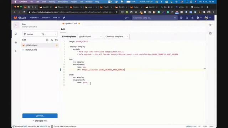Open the Pipelines rocket icon on right sidebar
228x128 pixels.
click(210, 25)
